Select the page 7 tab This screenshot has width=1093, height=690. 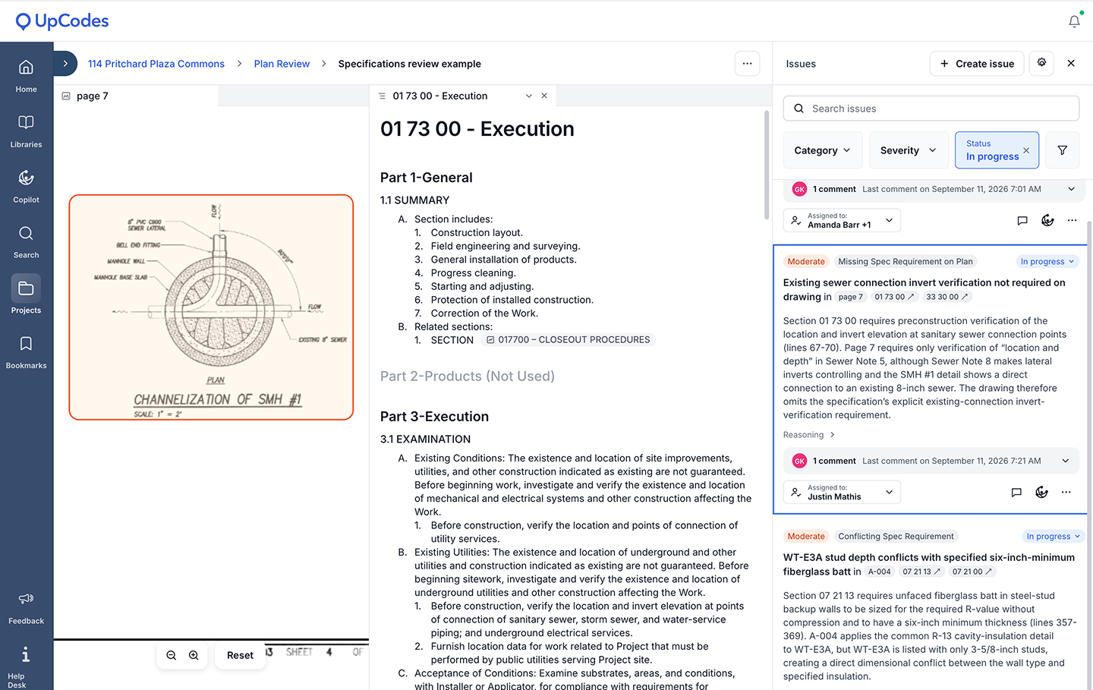(137, 96)
